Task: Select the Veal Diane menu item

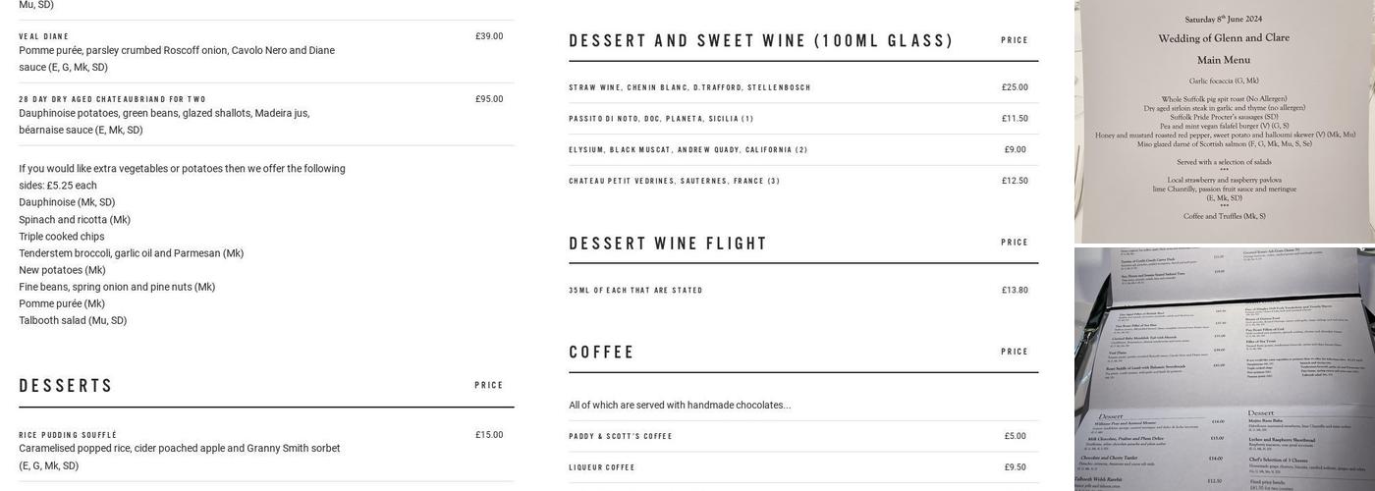Action: coord(44,37)
